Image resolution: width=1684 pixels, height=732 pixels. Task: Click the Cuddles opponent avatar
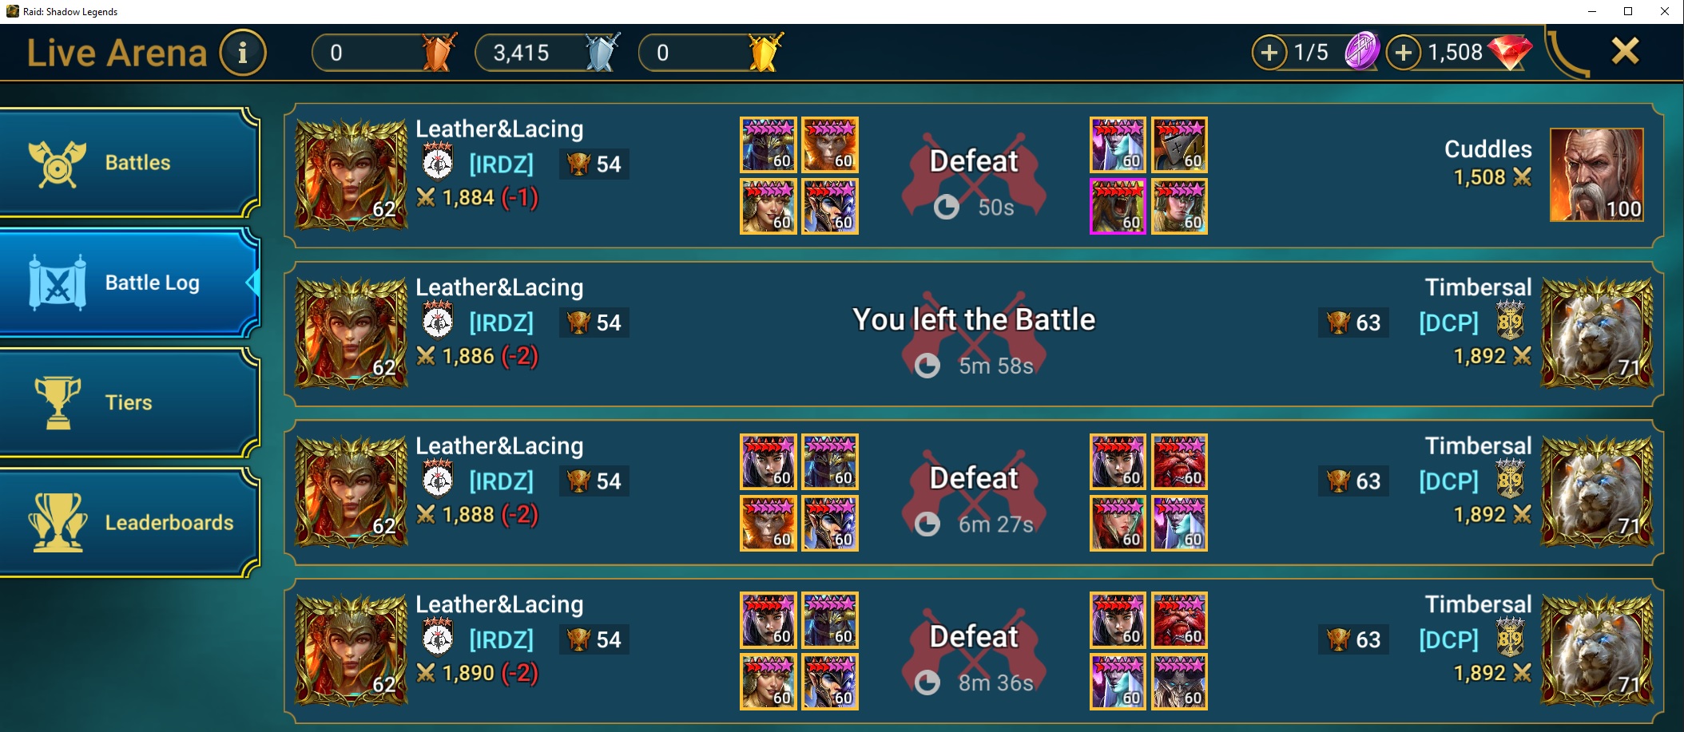coord(1596,175)
